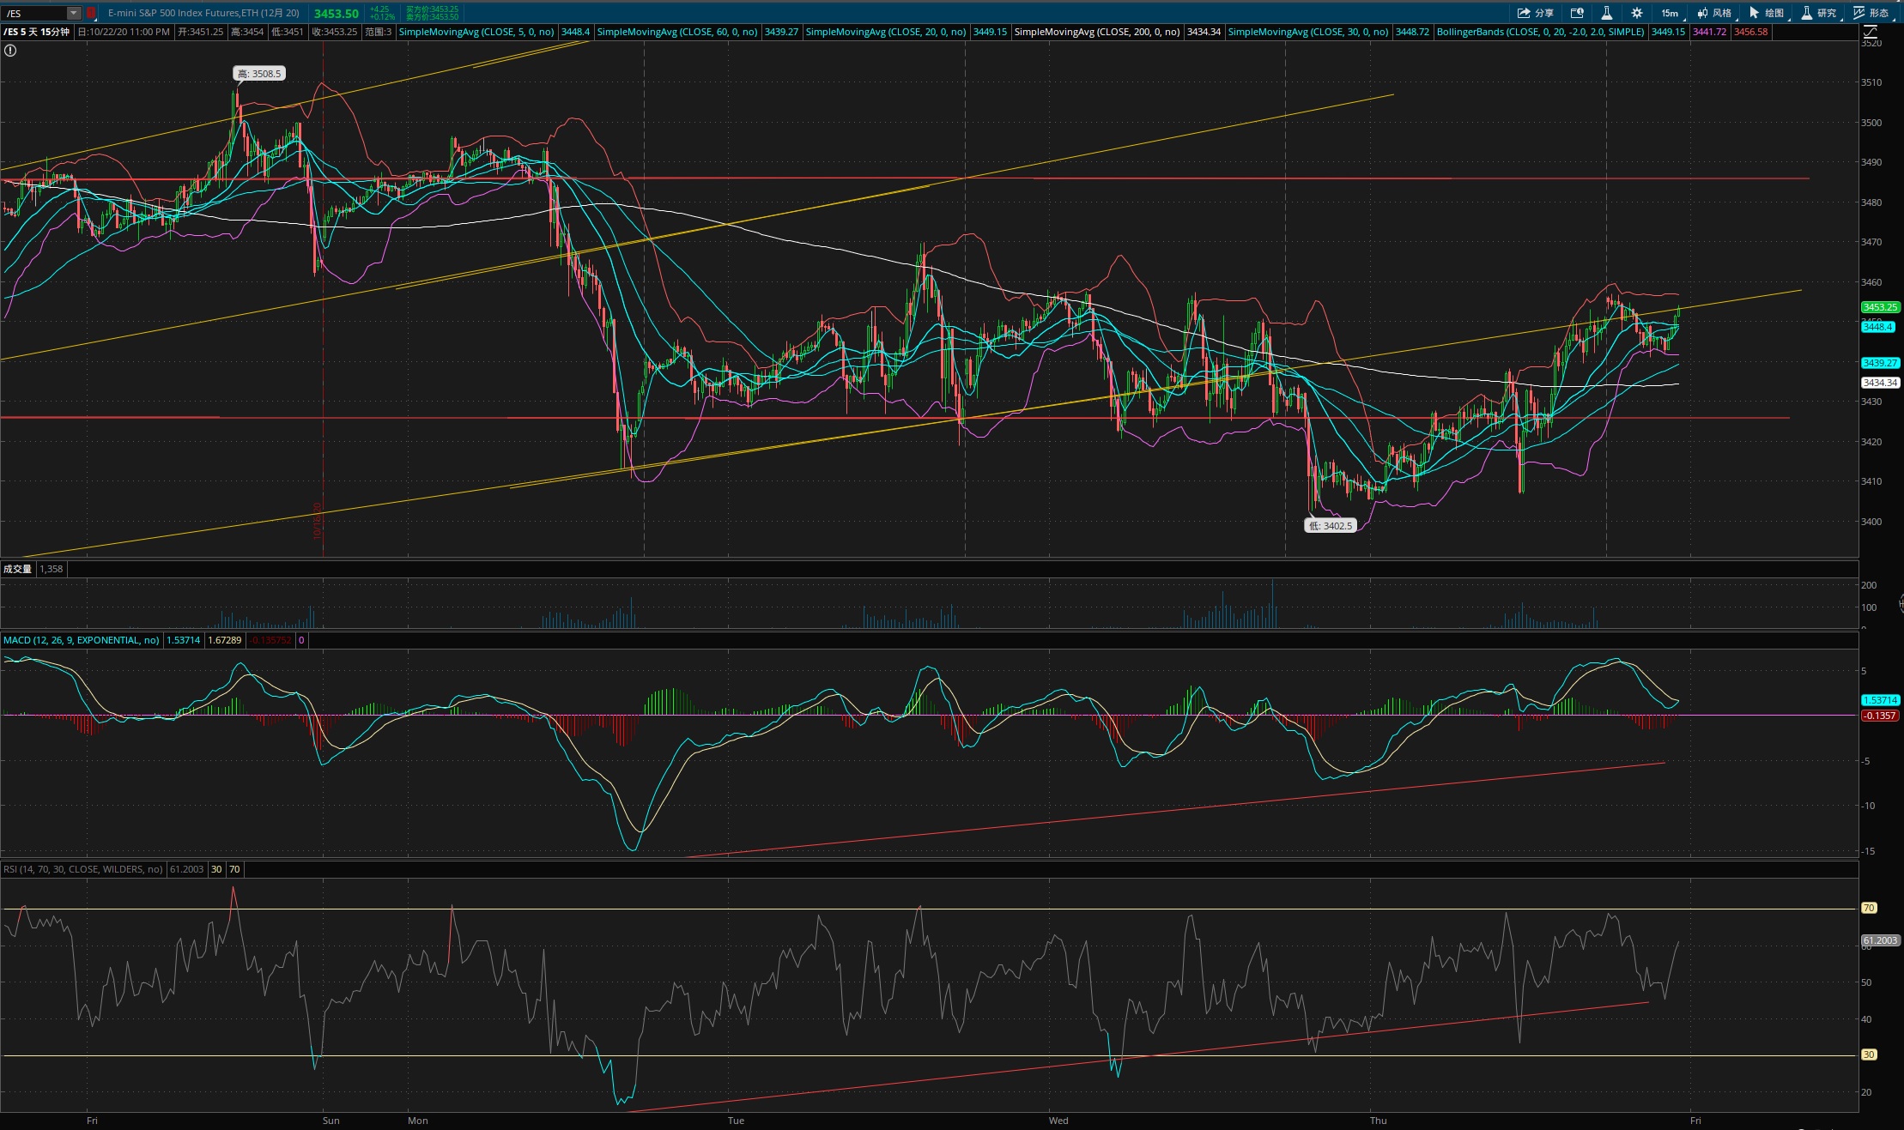Click the /ES 5 天 15分钟 chart label
This screenshot has width=1904, height=1130.
tap(37, 32)
